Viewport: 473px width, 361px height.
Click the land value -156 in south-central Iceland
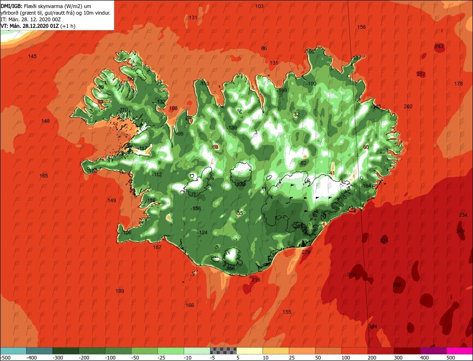pyautogui.click(x=196, y=208)
